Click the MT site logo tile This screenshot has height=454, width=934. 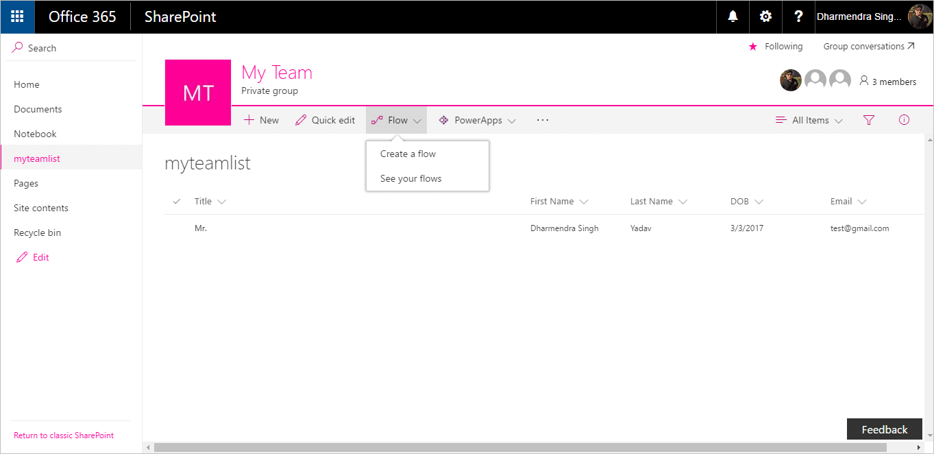click(x=198, y=93)
